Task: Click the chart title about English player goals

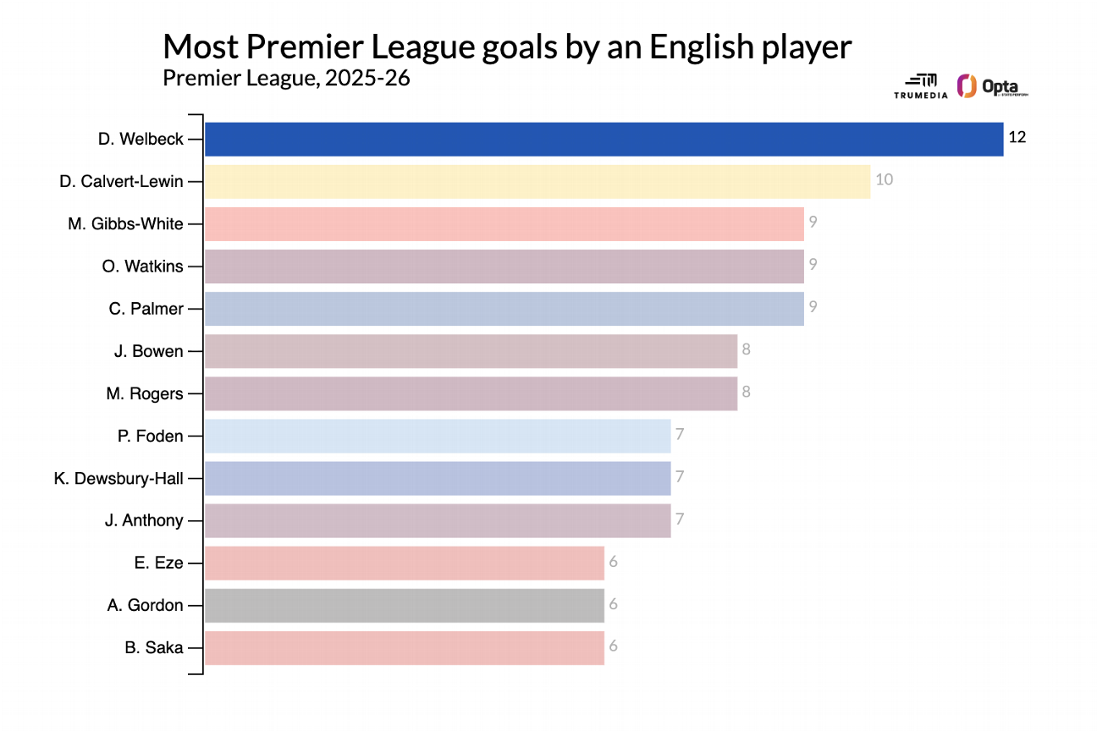Action: pos(506,47)
